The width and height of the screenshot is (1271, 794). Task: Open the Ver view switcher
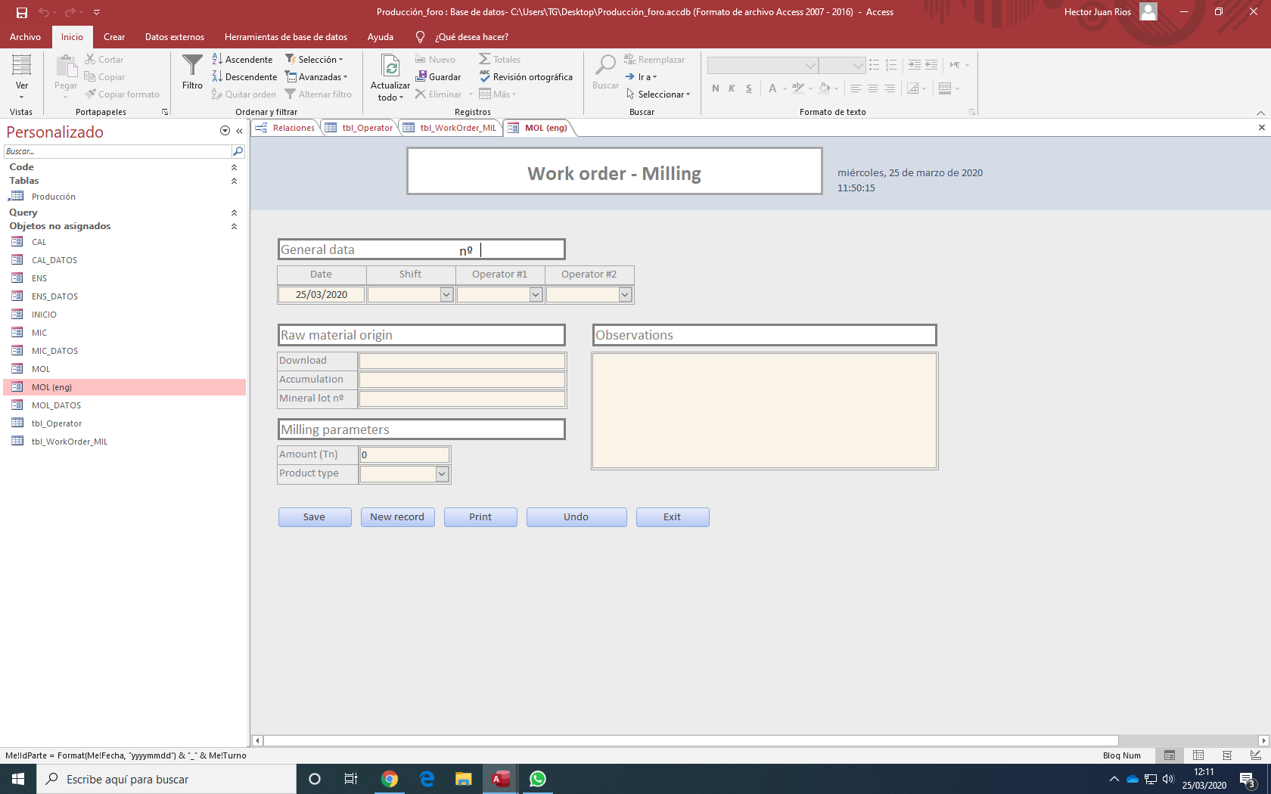[x=22, y=77]
